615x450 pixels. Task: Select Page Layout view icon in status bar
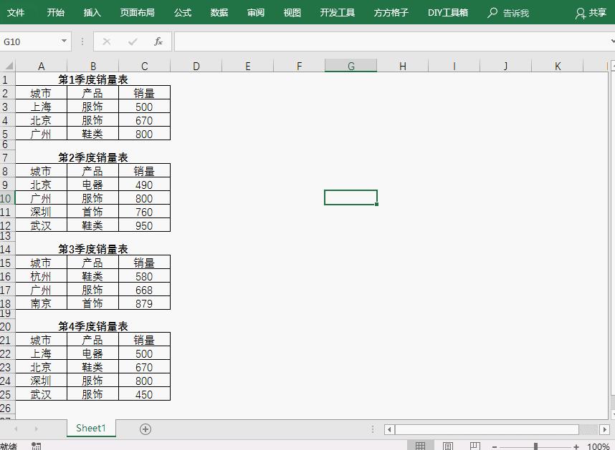[x=448, y=444]
